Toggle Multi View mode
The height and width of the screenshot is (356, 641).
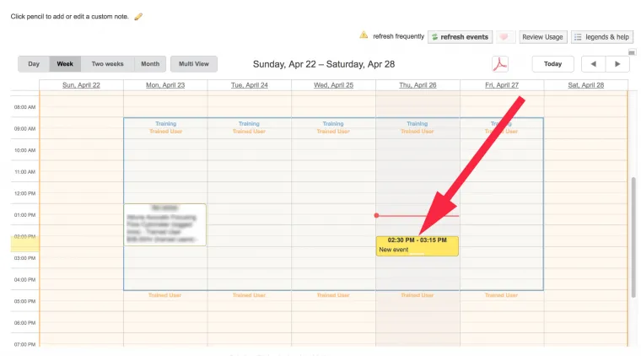point(194,64)
